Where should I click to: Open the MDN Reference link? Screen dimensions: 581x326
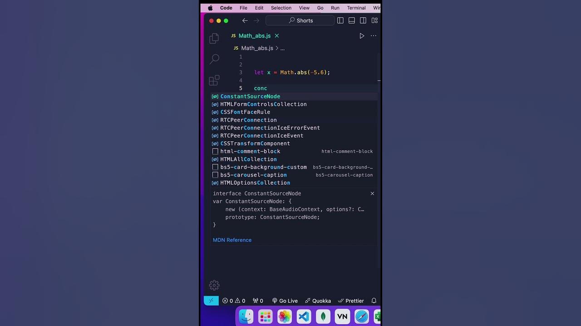(x=232, y=240)
